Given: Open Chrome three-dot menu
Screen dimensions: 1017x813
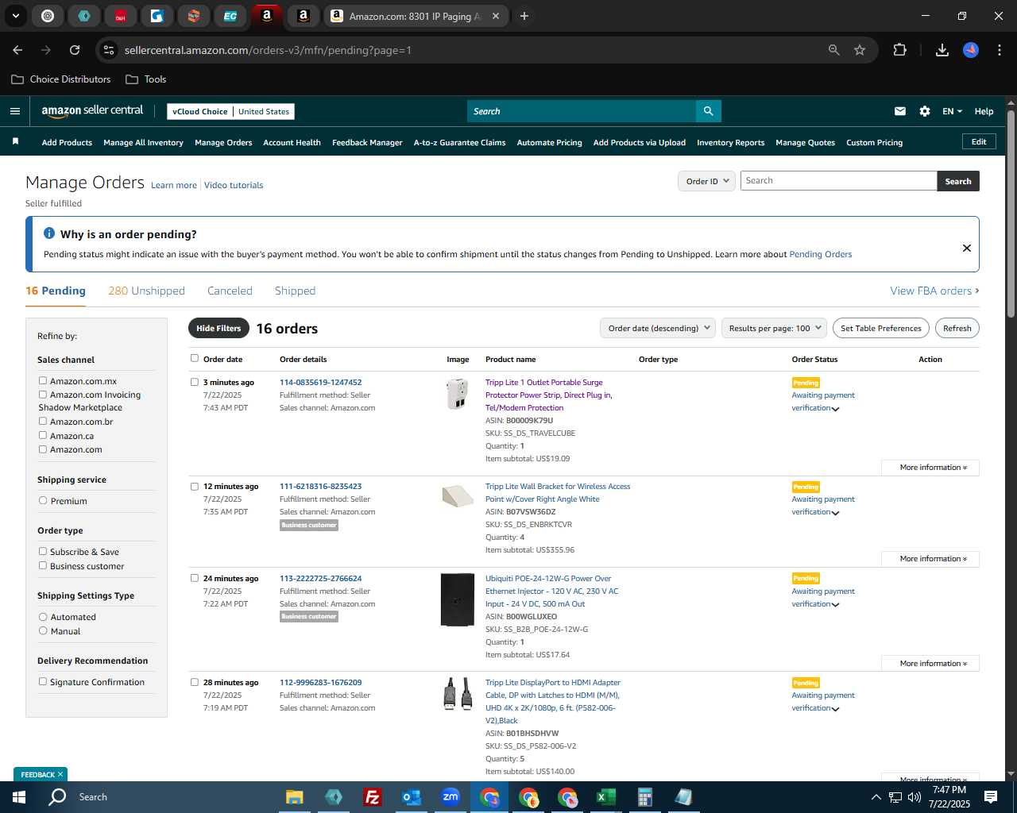Looking at the screenshot, I should click(x=998, y=50).
